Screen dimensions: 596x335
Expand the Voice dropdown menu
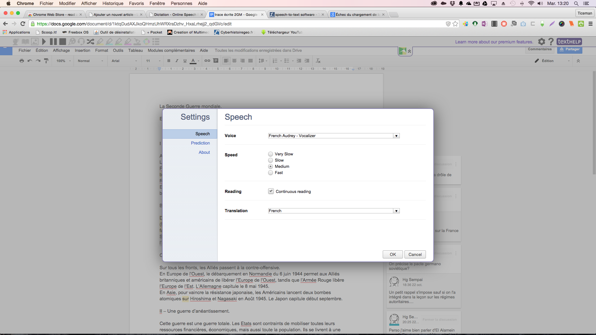[x=396, y=135]
